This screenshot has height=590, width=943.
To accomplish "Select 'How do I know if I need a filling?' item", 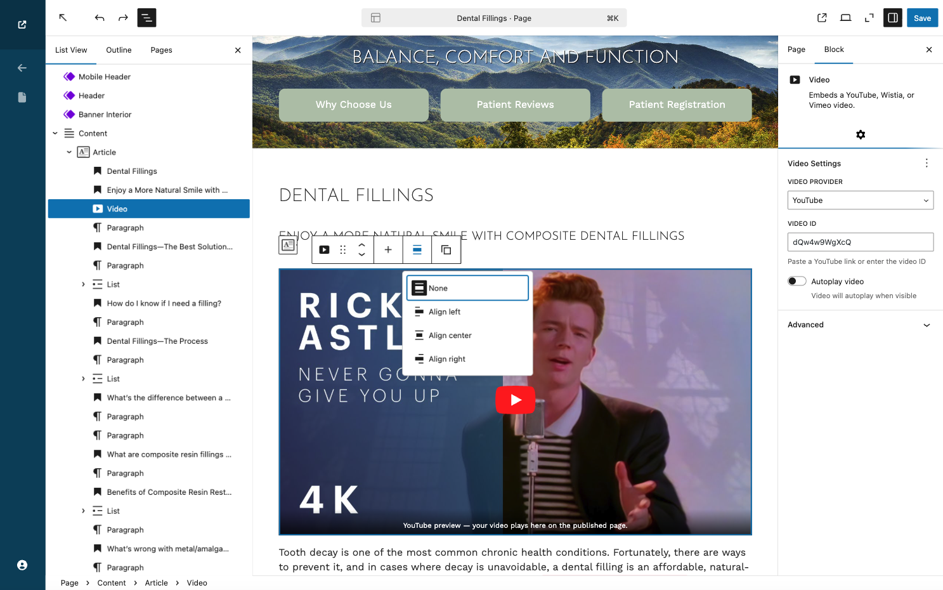I will point(149,303).
